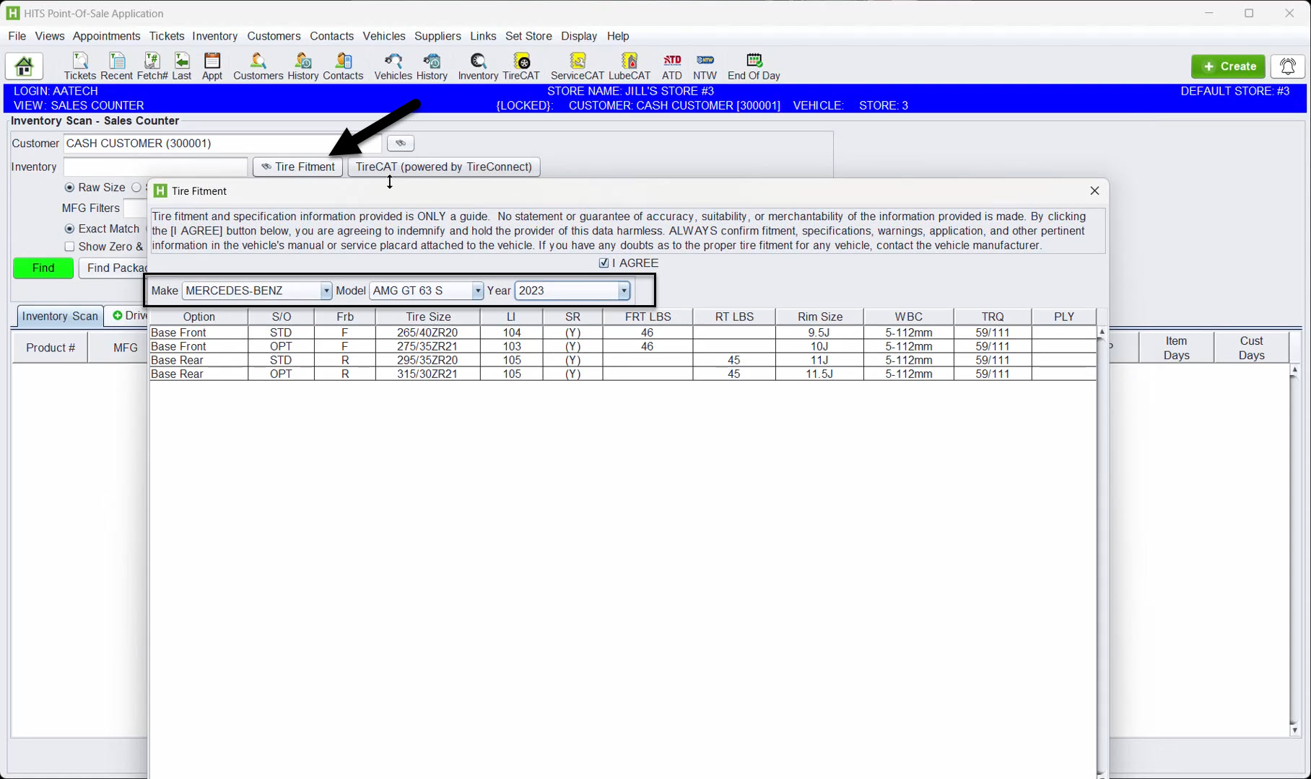
Task: Open LubeCAT toolbar icon
Action: pos(629,66)
